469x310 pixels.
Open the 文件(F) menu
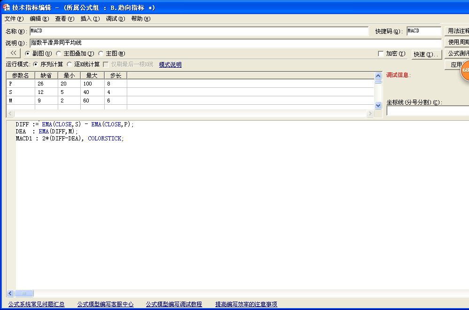click(14, 19)
